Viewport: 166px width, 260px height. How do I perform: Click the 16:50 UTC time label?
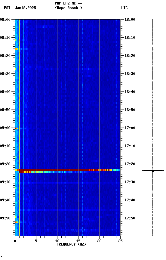point(130,110)
